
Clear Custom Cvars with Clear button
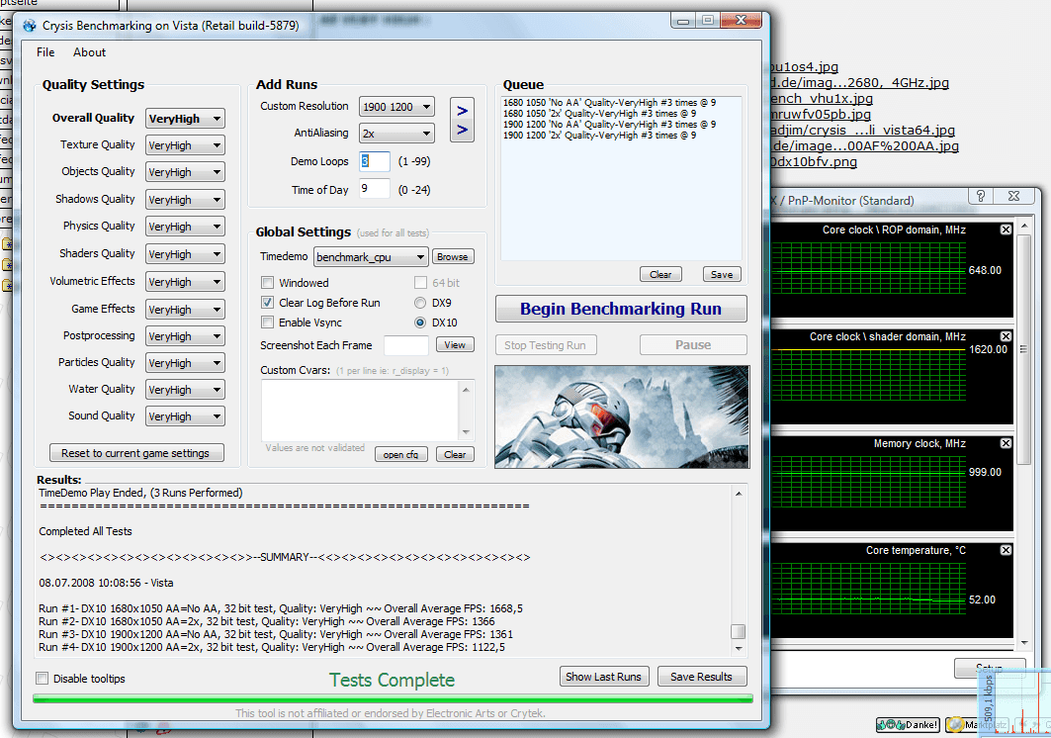(455, 454)
